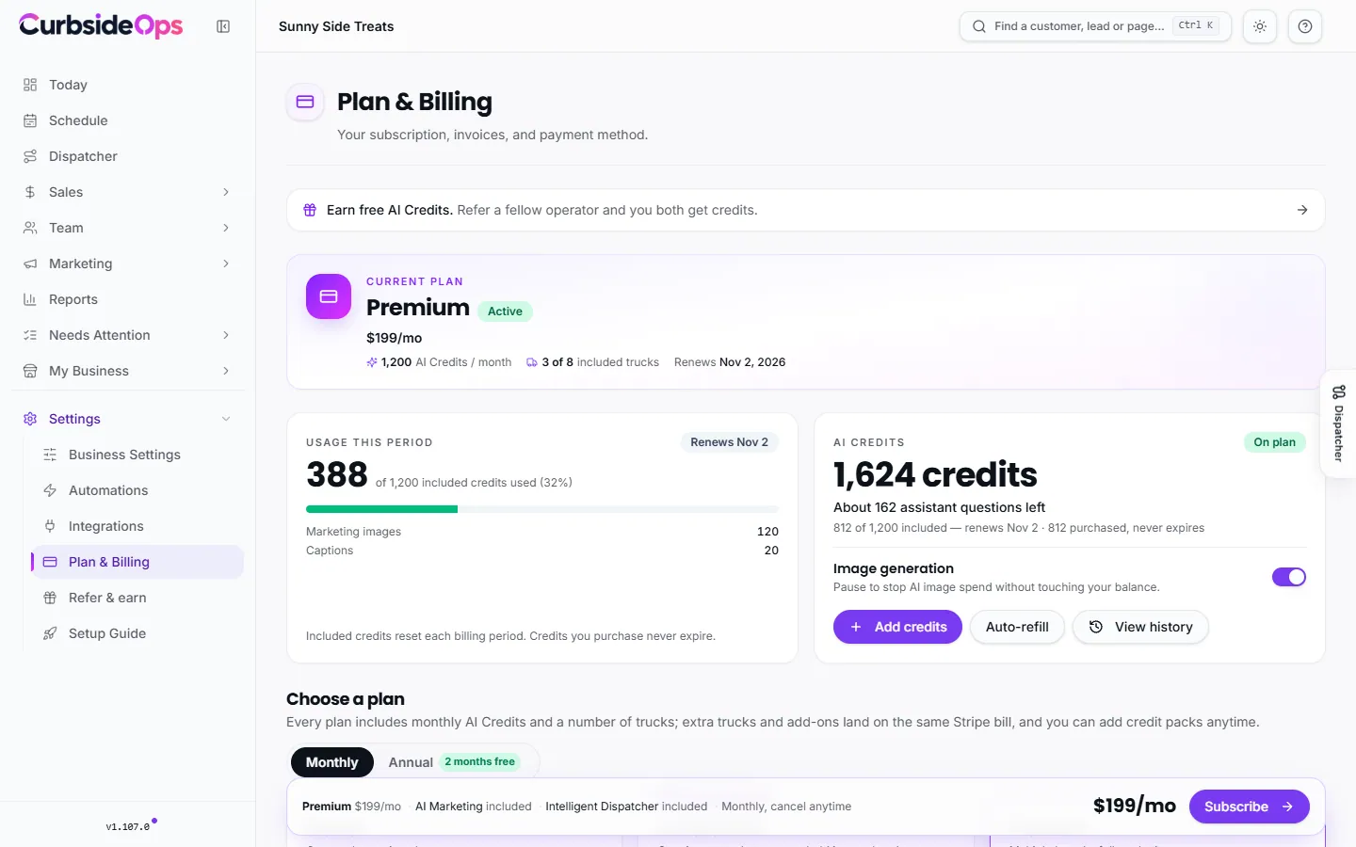The width and height of the screenshot is (1356, 847).
Task: Go to Business Settings page
Action: (x=137, y=455)
